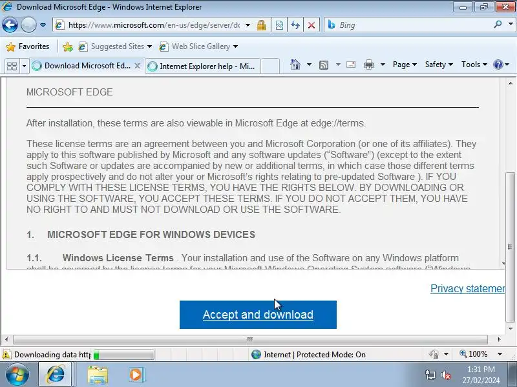Click the Internet Protected Mode status
Viewport: 517px width, 387px height.
[x=308, y=355]
